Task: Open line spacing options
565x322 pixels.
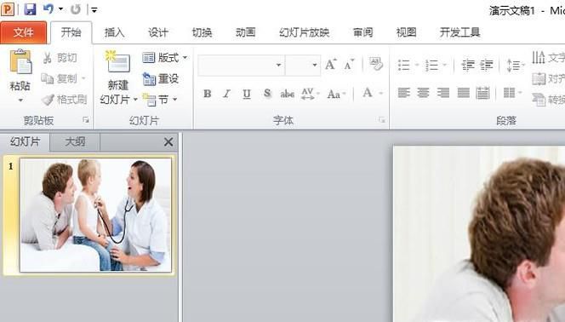Action: 516,66
